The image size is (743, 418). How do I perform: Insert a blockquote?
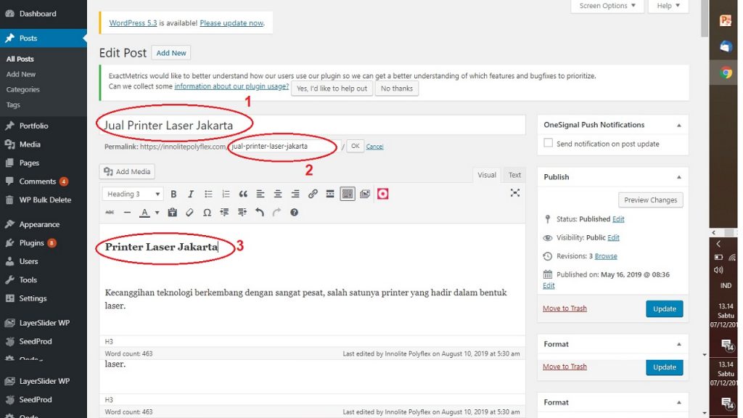tap(243, 194)
